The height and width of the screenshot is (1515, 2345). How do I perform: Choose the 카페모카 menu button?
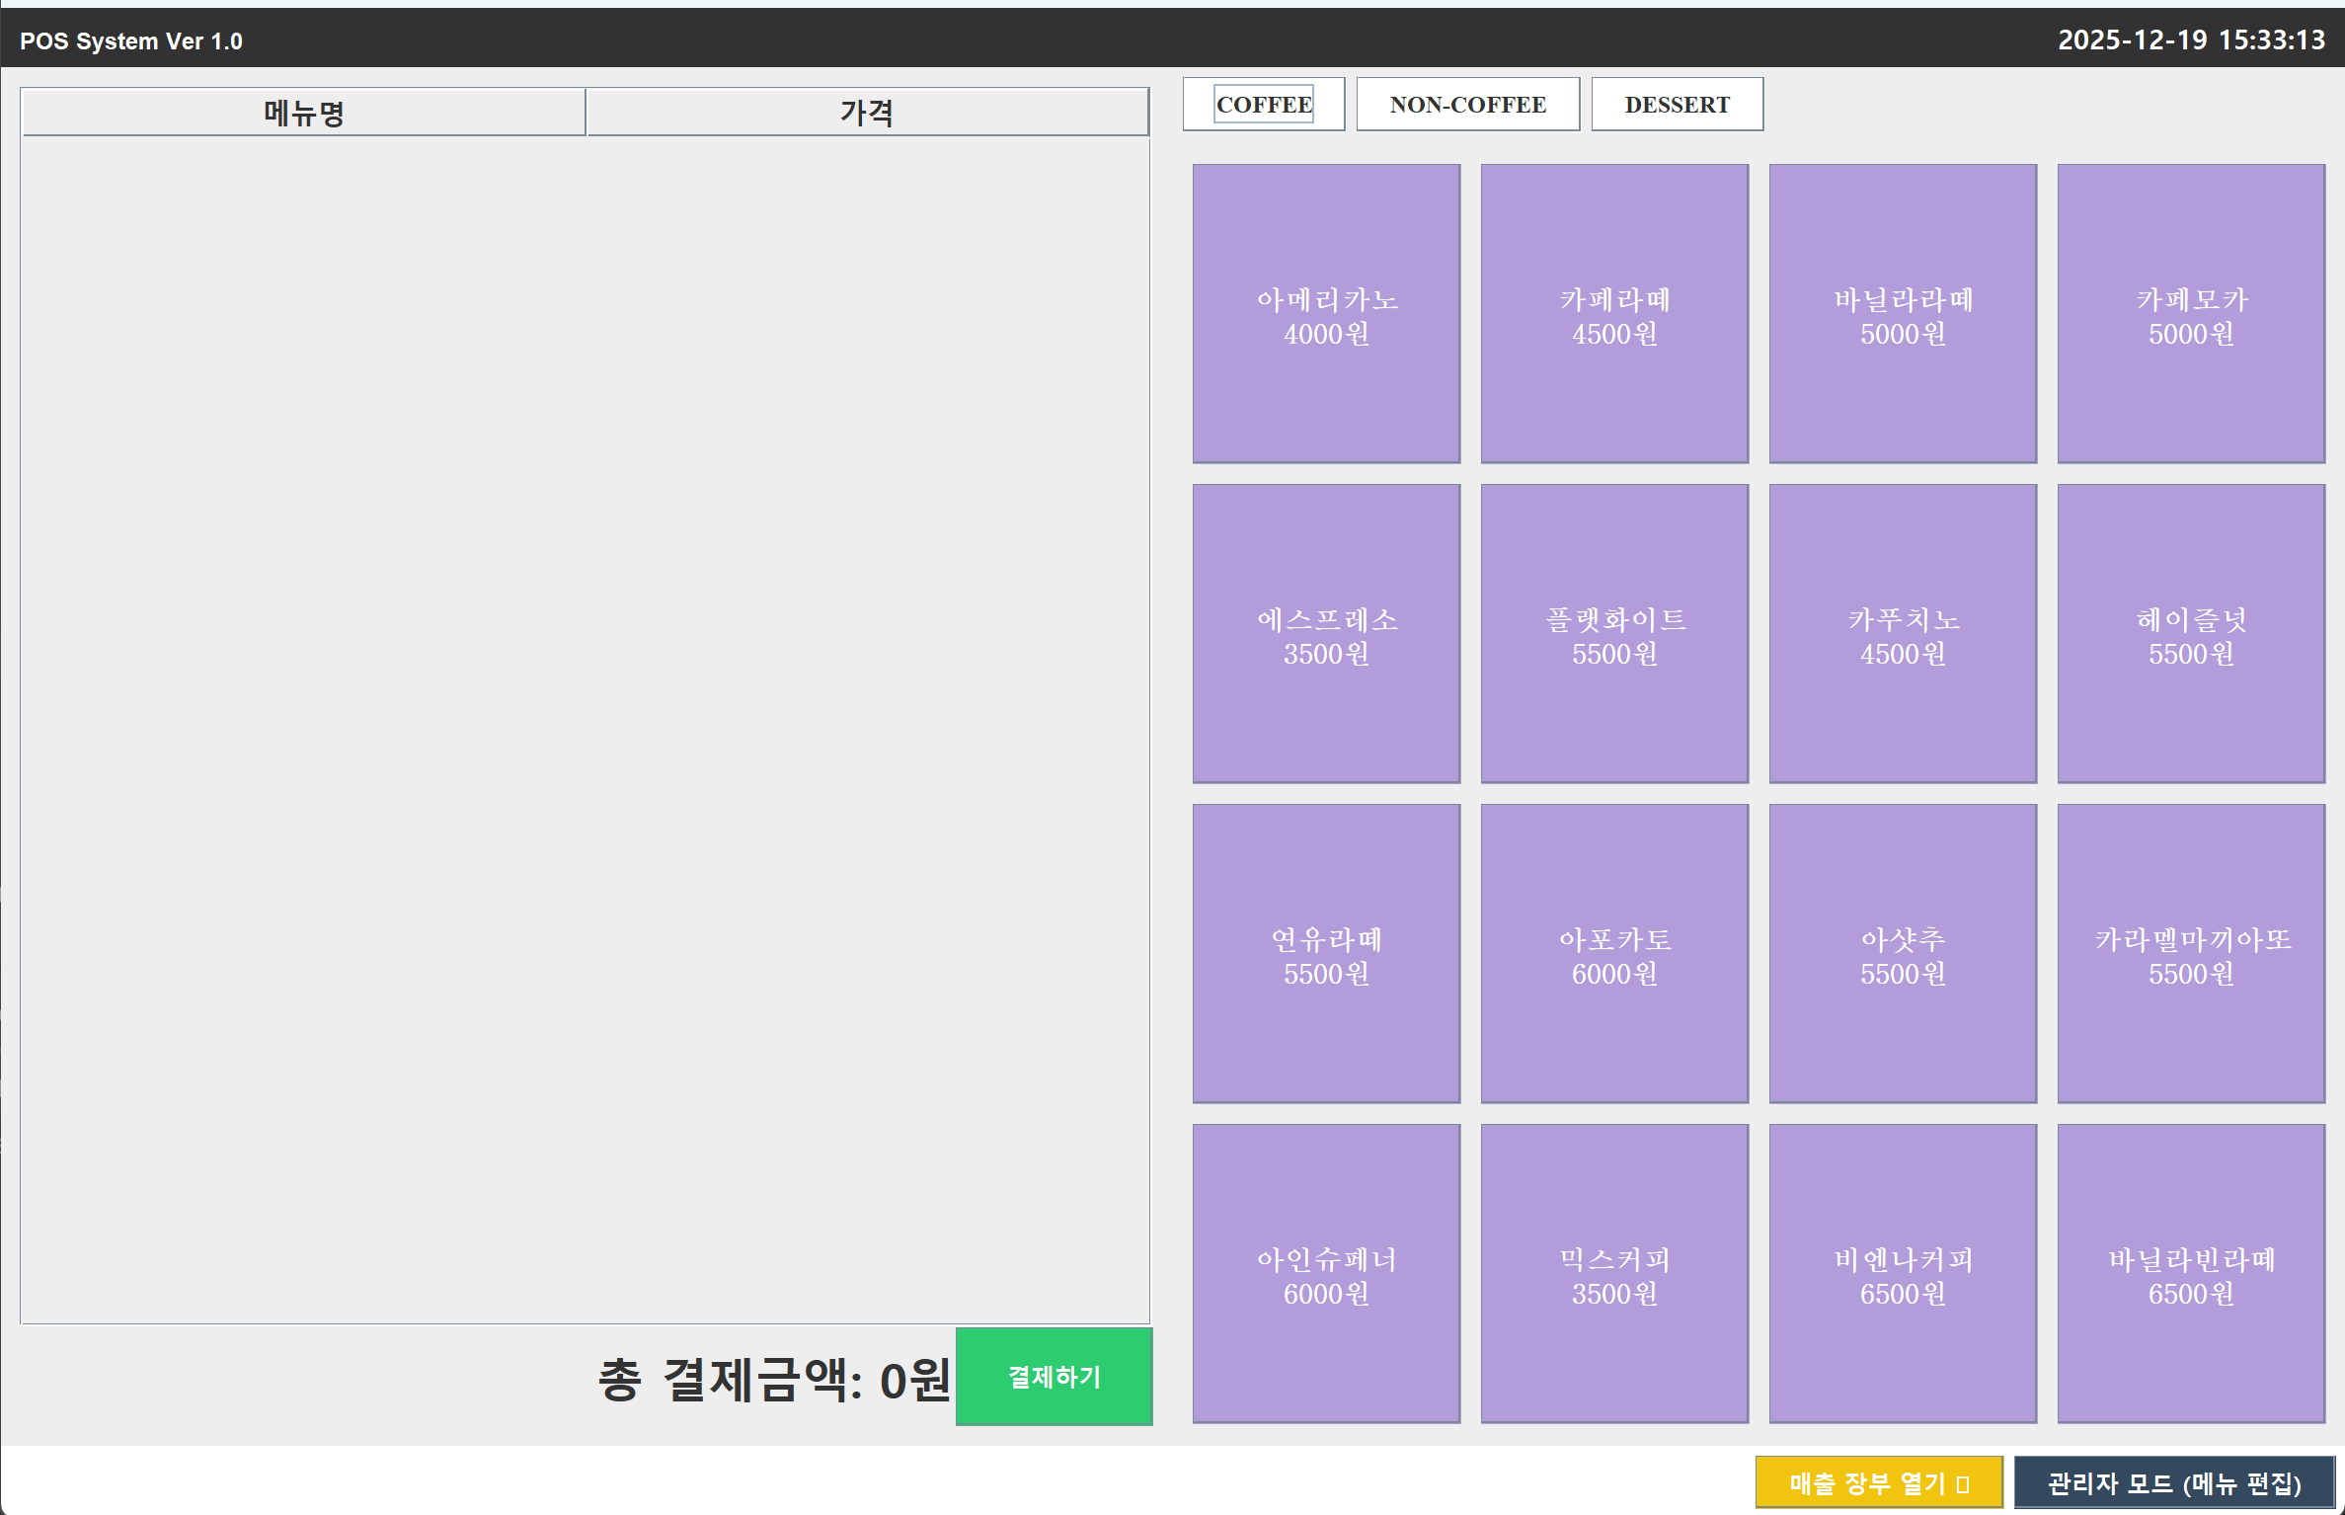[2191, 314]
